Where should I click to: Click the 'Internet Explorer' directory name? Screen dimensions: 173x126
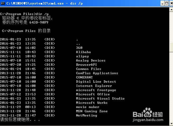pos(94,86)
